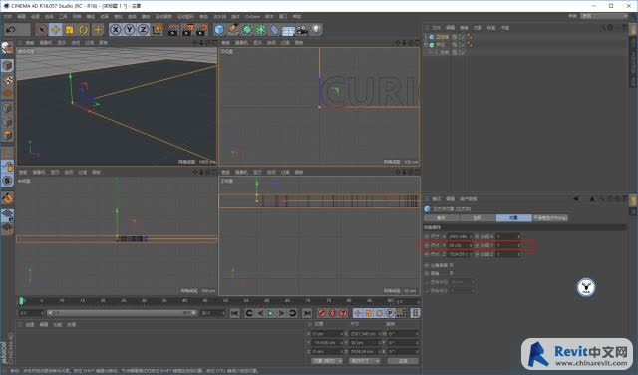Click the Undo arrow icon
This screenshot has width=638, height=375.
click(x=11, y=29)
